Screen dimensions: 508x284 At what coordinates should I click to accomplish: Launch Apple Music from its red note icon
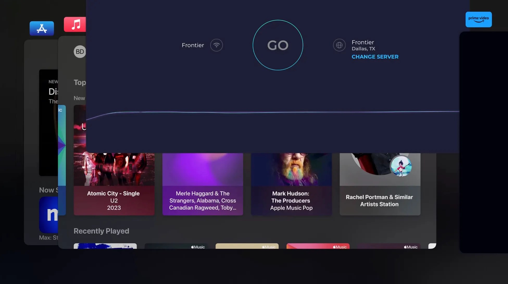coord(75,24)
